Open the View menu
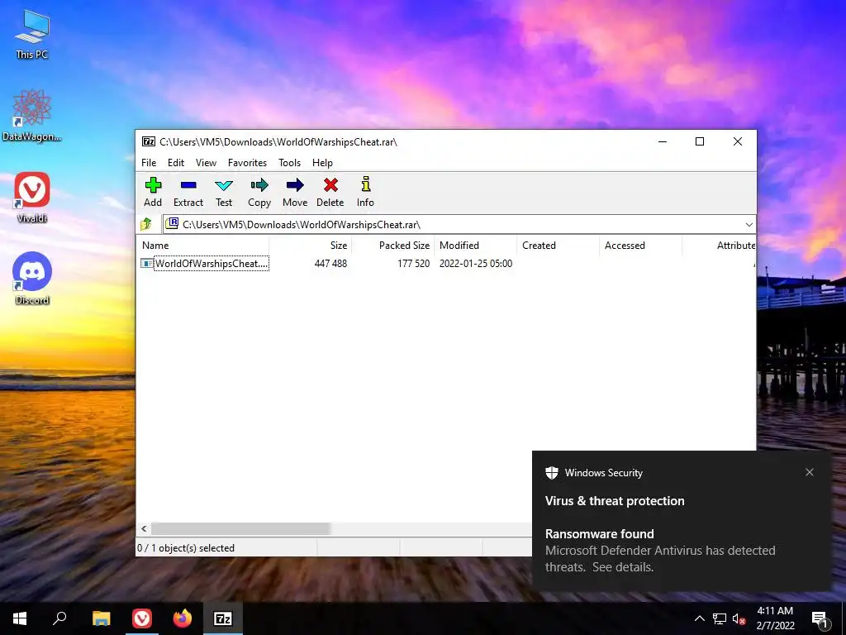This screenshot has width=846, height=635. (x=206, y=163)
